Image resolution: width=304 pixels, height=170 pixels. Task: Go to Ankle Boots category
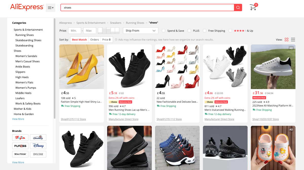click(x=23, y=67)
